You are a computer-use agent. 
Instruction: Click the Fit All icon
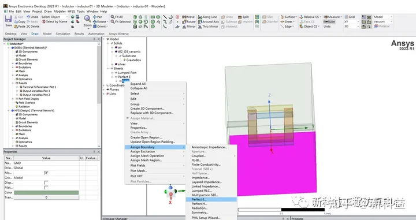pyautogui.click(x=117, y=17)
